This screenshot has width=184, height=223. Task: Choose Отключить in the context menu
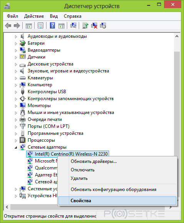[x=83, y=170]
